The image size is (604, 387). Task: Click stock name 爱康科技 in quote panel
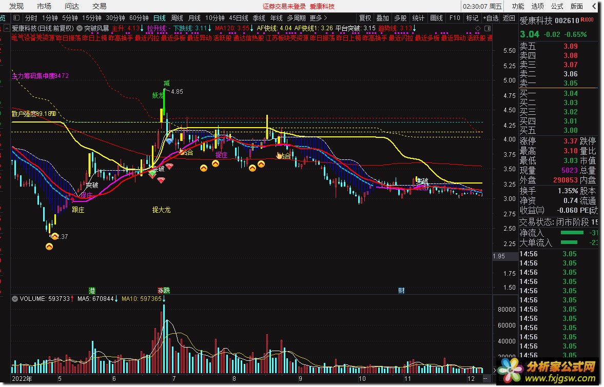(x=536, y=21)
